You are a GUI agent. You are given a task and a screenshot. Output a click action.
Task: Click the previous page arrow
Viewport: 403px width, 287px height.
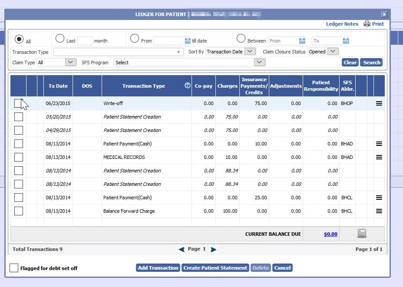[182, 249]
